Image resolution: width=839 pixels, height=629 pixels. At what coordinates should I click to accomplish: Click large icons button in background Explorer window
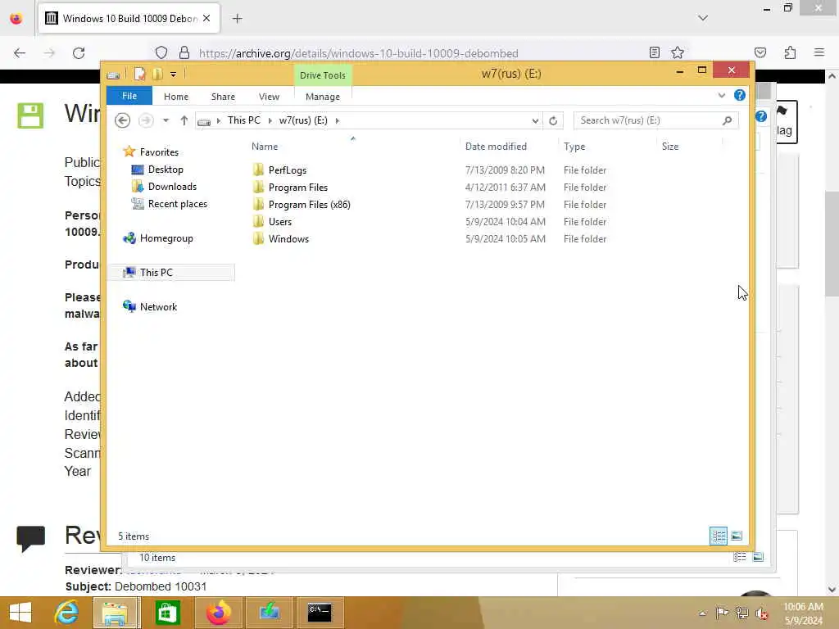tap(758, 557)
